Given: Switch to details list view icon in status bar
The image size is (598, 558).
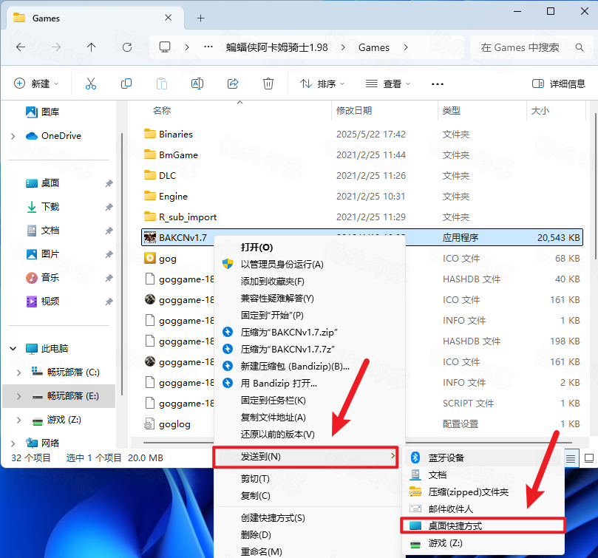Looking at the screenshot, I should pos(571,458).
